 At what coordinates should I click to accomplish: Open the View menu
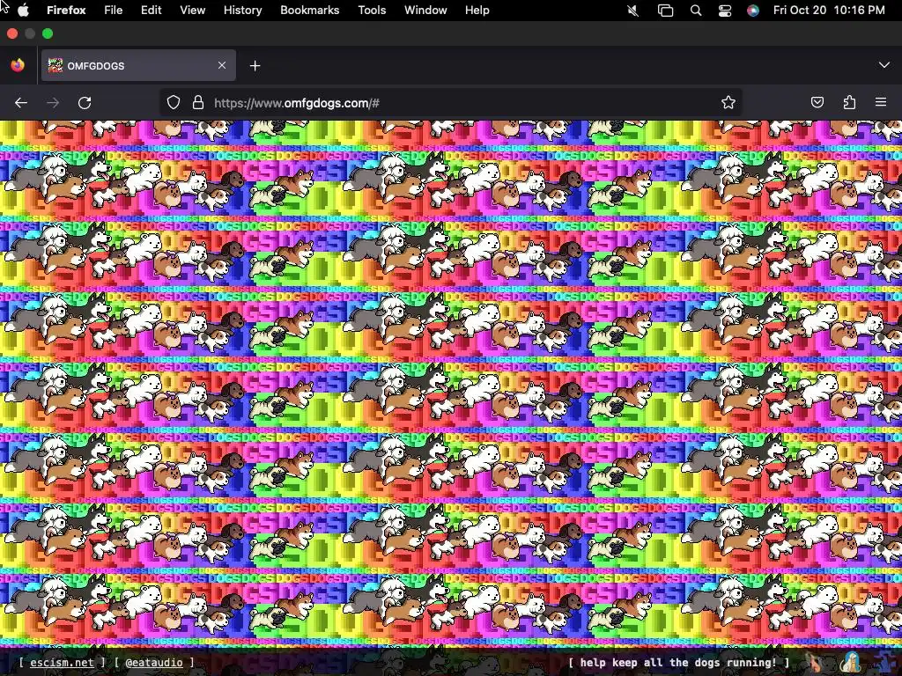coord(192,11)
